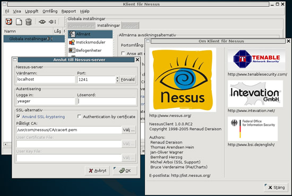Click OK button in connect dialog
The image size is (292, 196).
[125, 171]
